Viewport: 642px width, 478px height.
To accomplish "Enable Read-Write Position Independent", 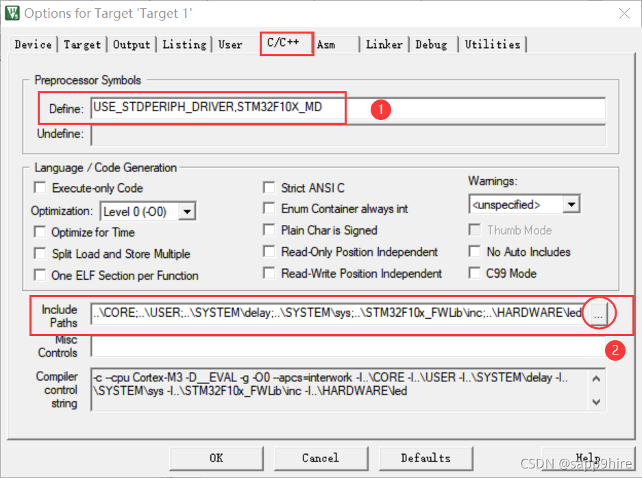I will pyautogui.click(x=269, y=273).
